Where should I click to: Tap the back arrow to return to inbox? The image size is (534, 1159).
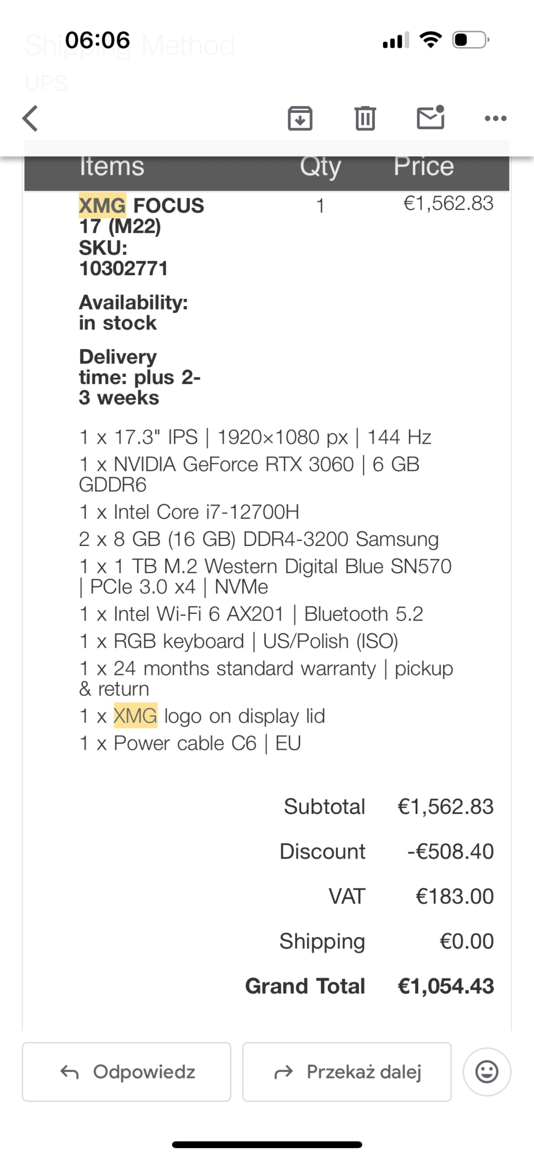pos(30,118)
